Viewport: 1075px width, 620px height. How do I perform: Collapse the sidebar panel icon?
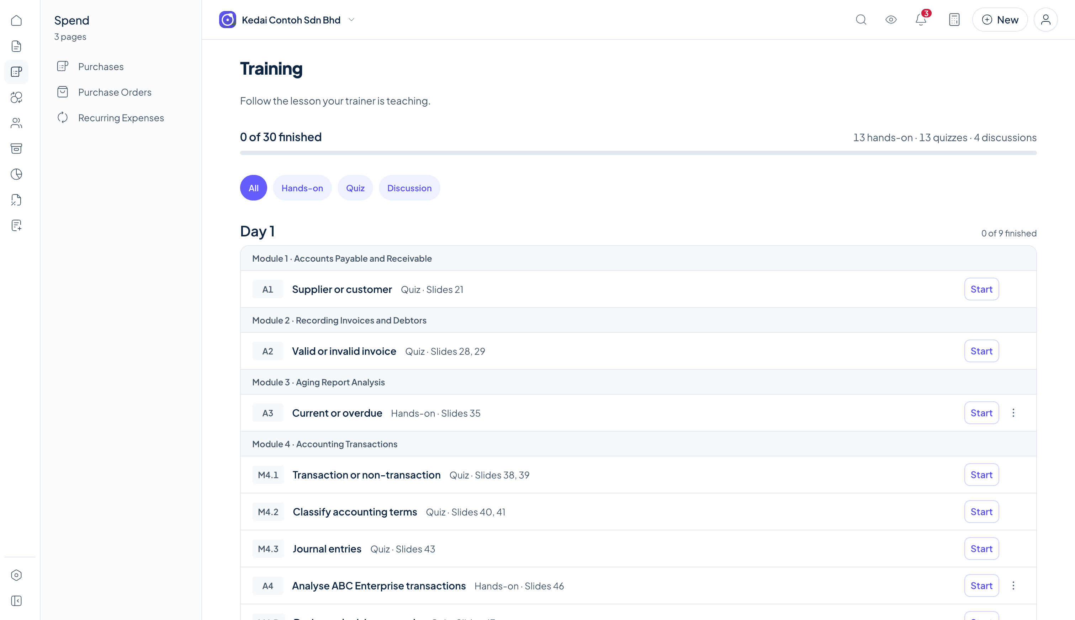[x=16, y=600]
